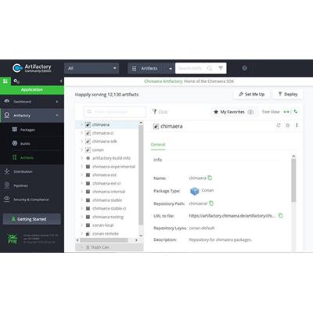Copy the repository path chimaera/
This screenshot has width=313, height=313.
pos(211,203)
